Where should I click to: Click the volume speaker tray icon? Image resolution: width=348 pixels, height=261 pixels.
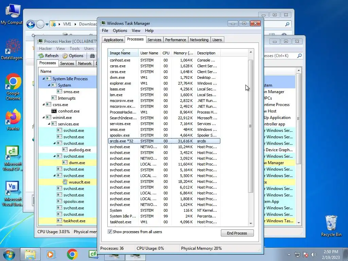pyautogui.click(x=313, y=255)
